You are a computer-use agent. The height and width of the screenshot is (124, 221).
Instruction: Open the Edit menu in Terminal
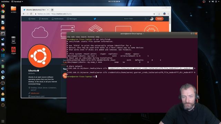pos(73,37)
